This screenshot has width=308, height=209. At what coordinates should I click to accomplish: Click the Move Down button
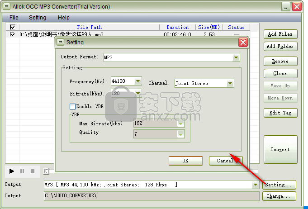tap(280, 98)
